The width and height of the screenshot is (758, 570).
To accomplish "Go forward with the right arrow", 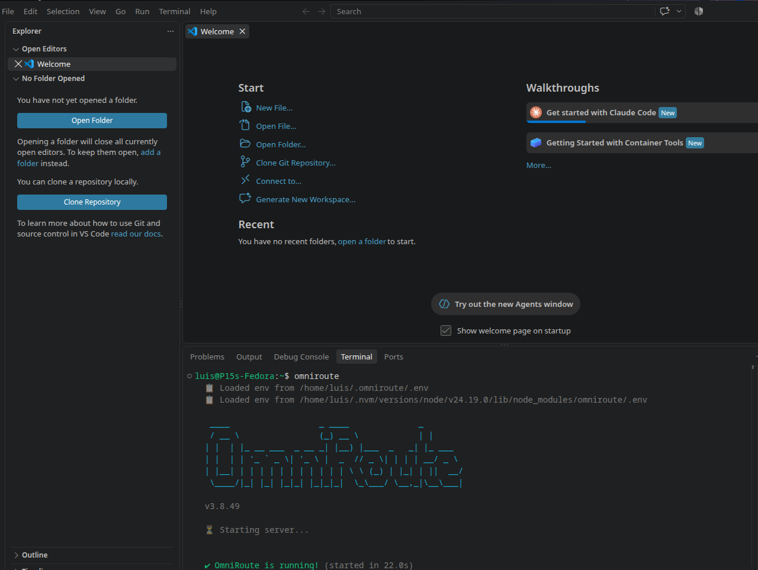I will pyautogui.click(x=322, y=11).
